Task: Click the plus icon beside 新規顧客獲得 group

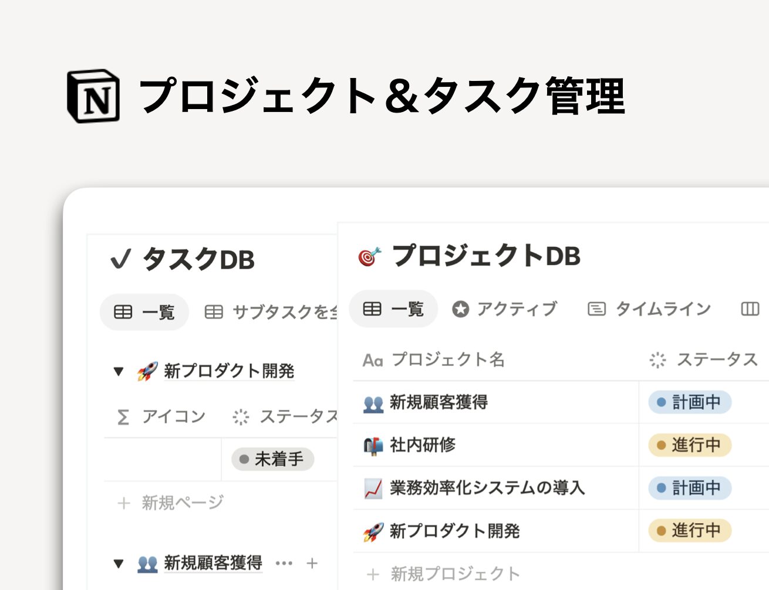Action: [312, 564]
